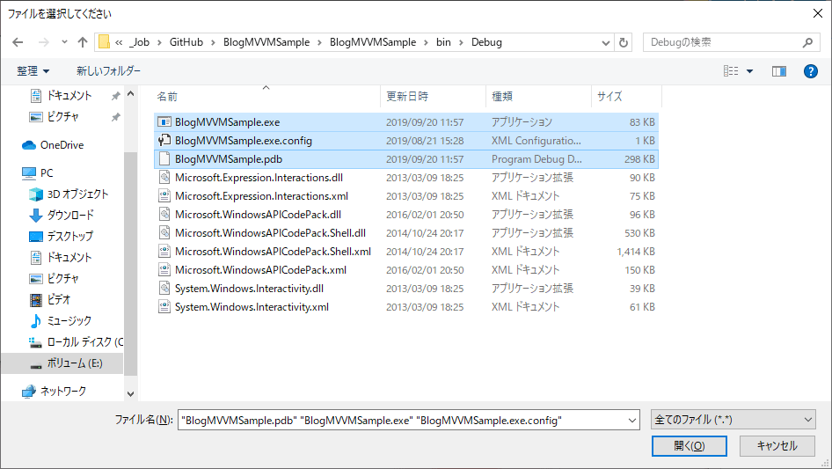
Task: Select Microsoft.WindowsAPICodePack.Shell.dll file
Action: pos(270,233)
